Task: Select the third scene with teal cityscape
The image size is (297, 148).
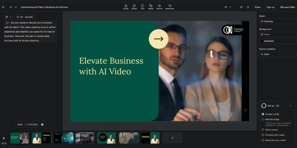Action: click(x=63, y=138)
